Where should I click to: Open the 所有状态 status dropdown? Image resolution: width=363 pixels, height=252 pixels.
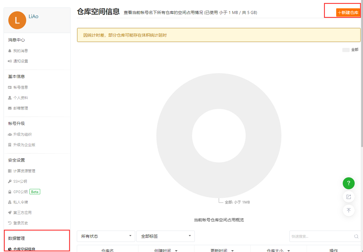point(106,236)
